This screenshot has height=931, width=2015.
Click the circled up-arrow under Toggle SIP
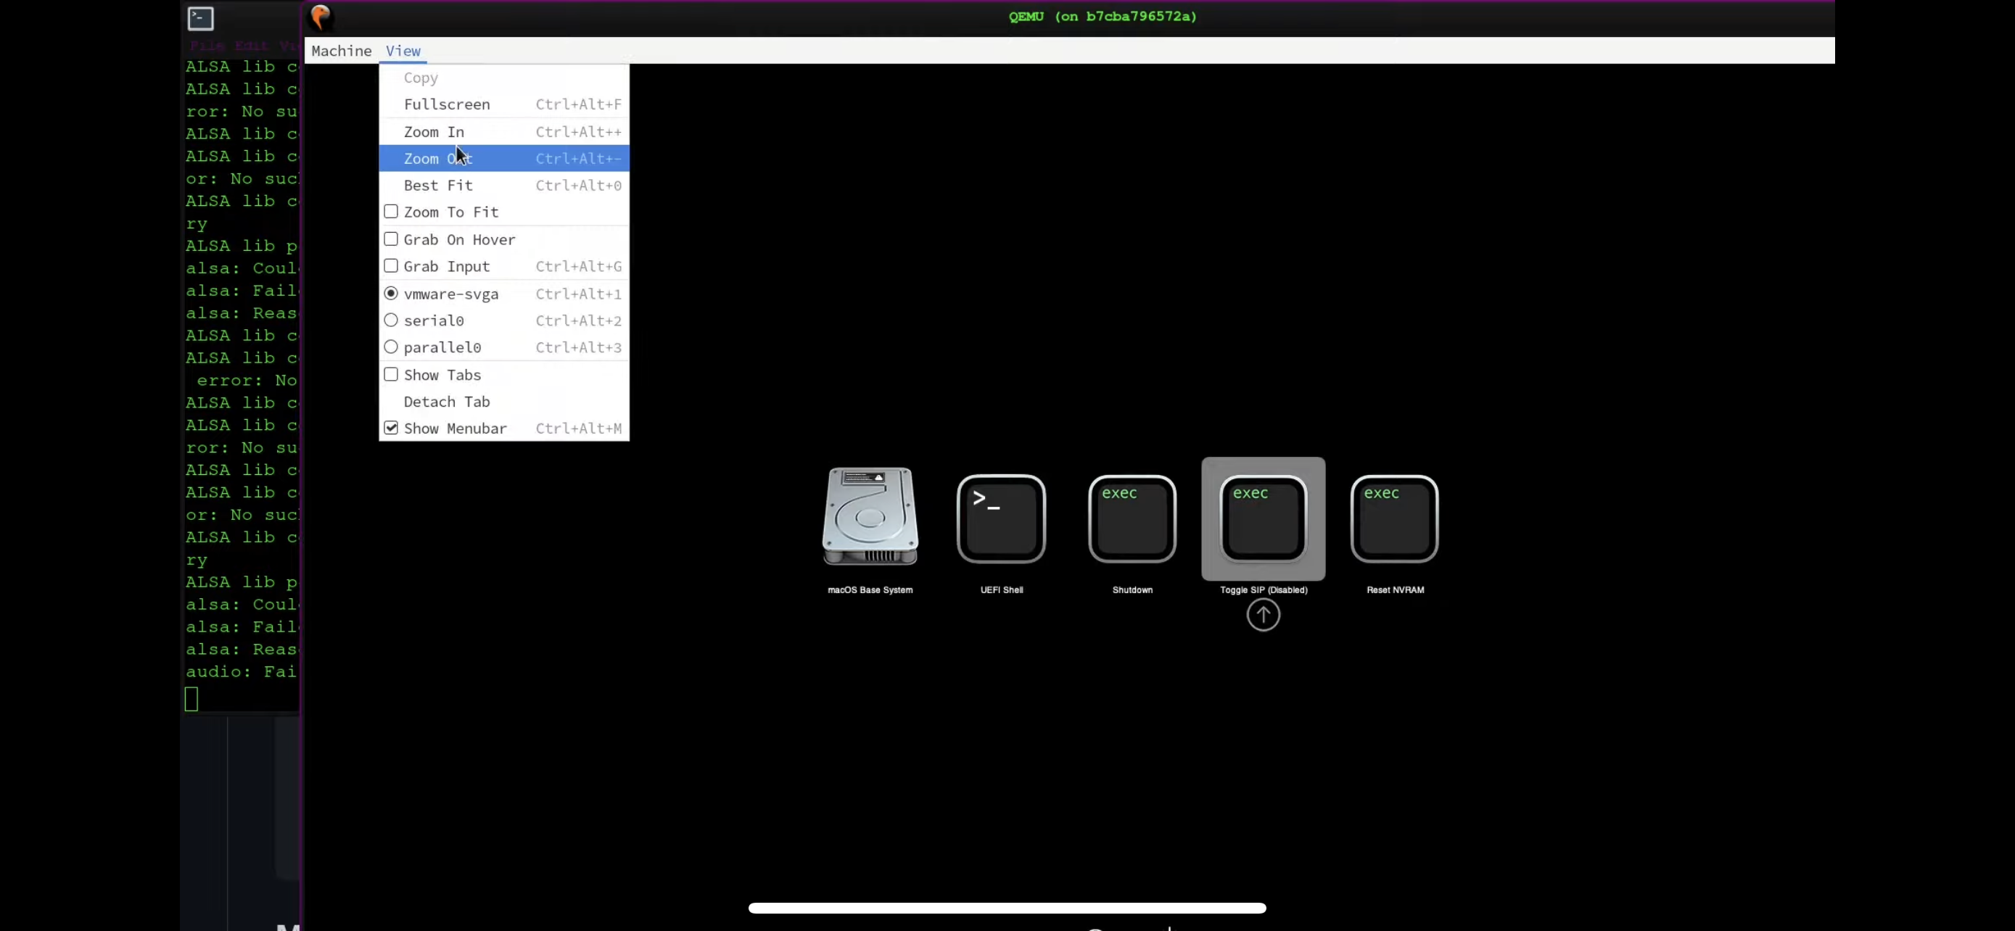[1263, 615]
